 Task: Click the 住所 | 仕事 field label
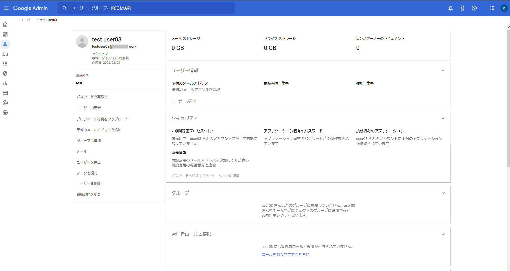365,83
